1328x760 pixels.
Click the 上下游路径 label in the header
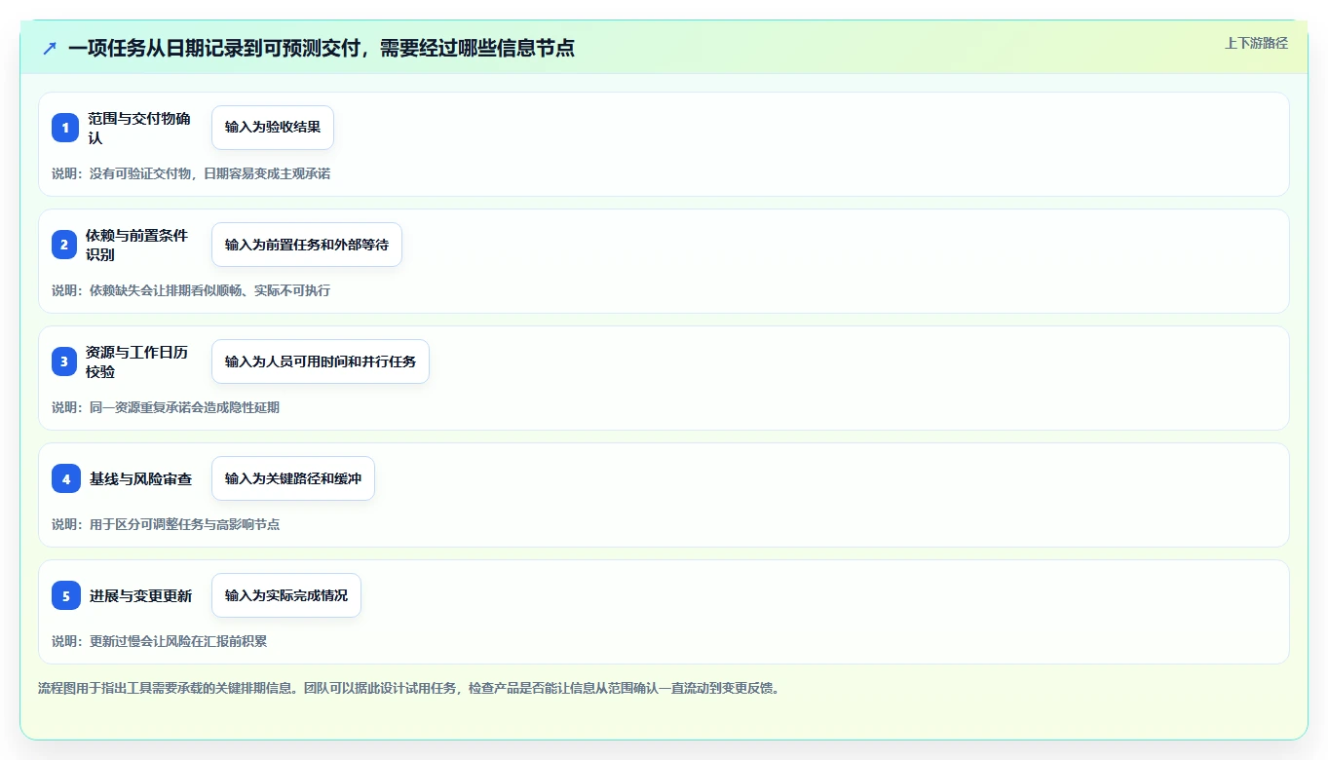click(x=1256, y=43)
